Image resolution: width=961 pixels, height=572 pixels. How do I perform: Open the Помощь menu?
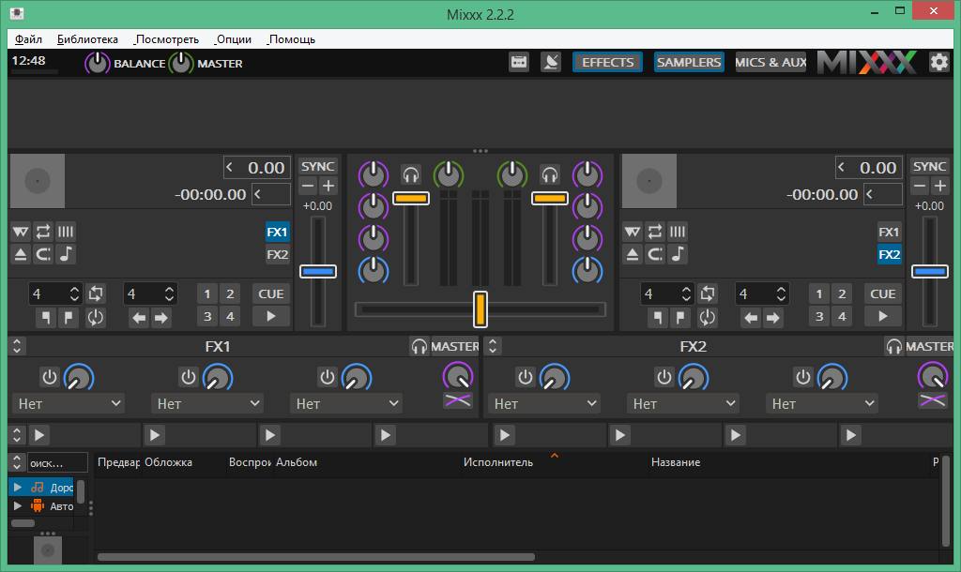[x=292, y=39]
